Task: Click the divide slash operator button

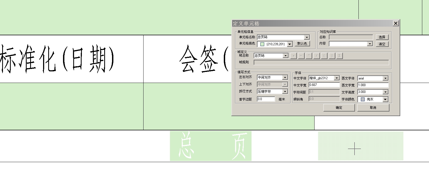Action: click(317, 56)
